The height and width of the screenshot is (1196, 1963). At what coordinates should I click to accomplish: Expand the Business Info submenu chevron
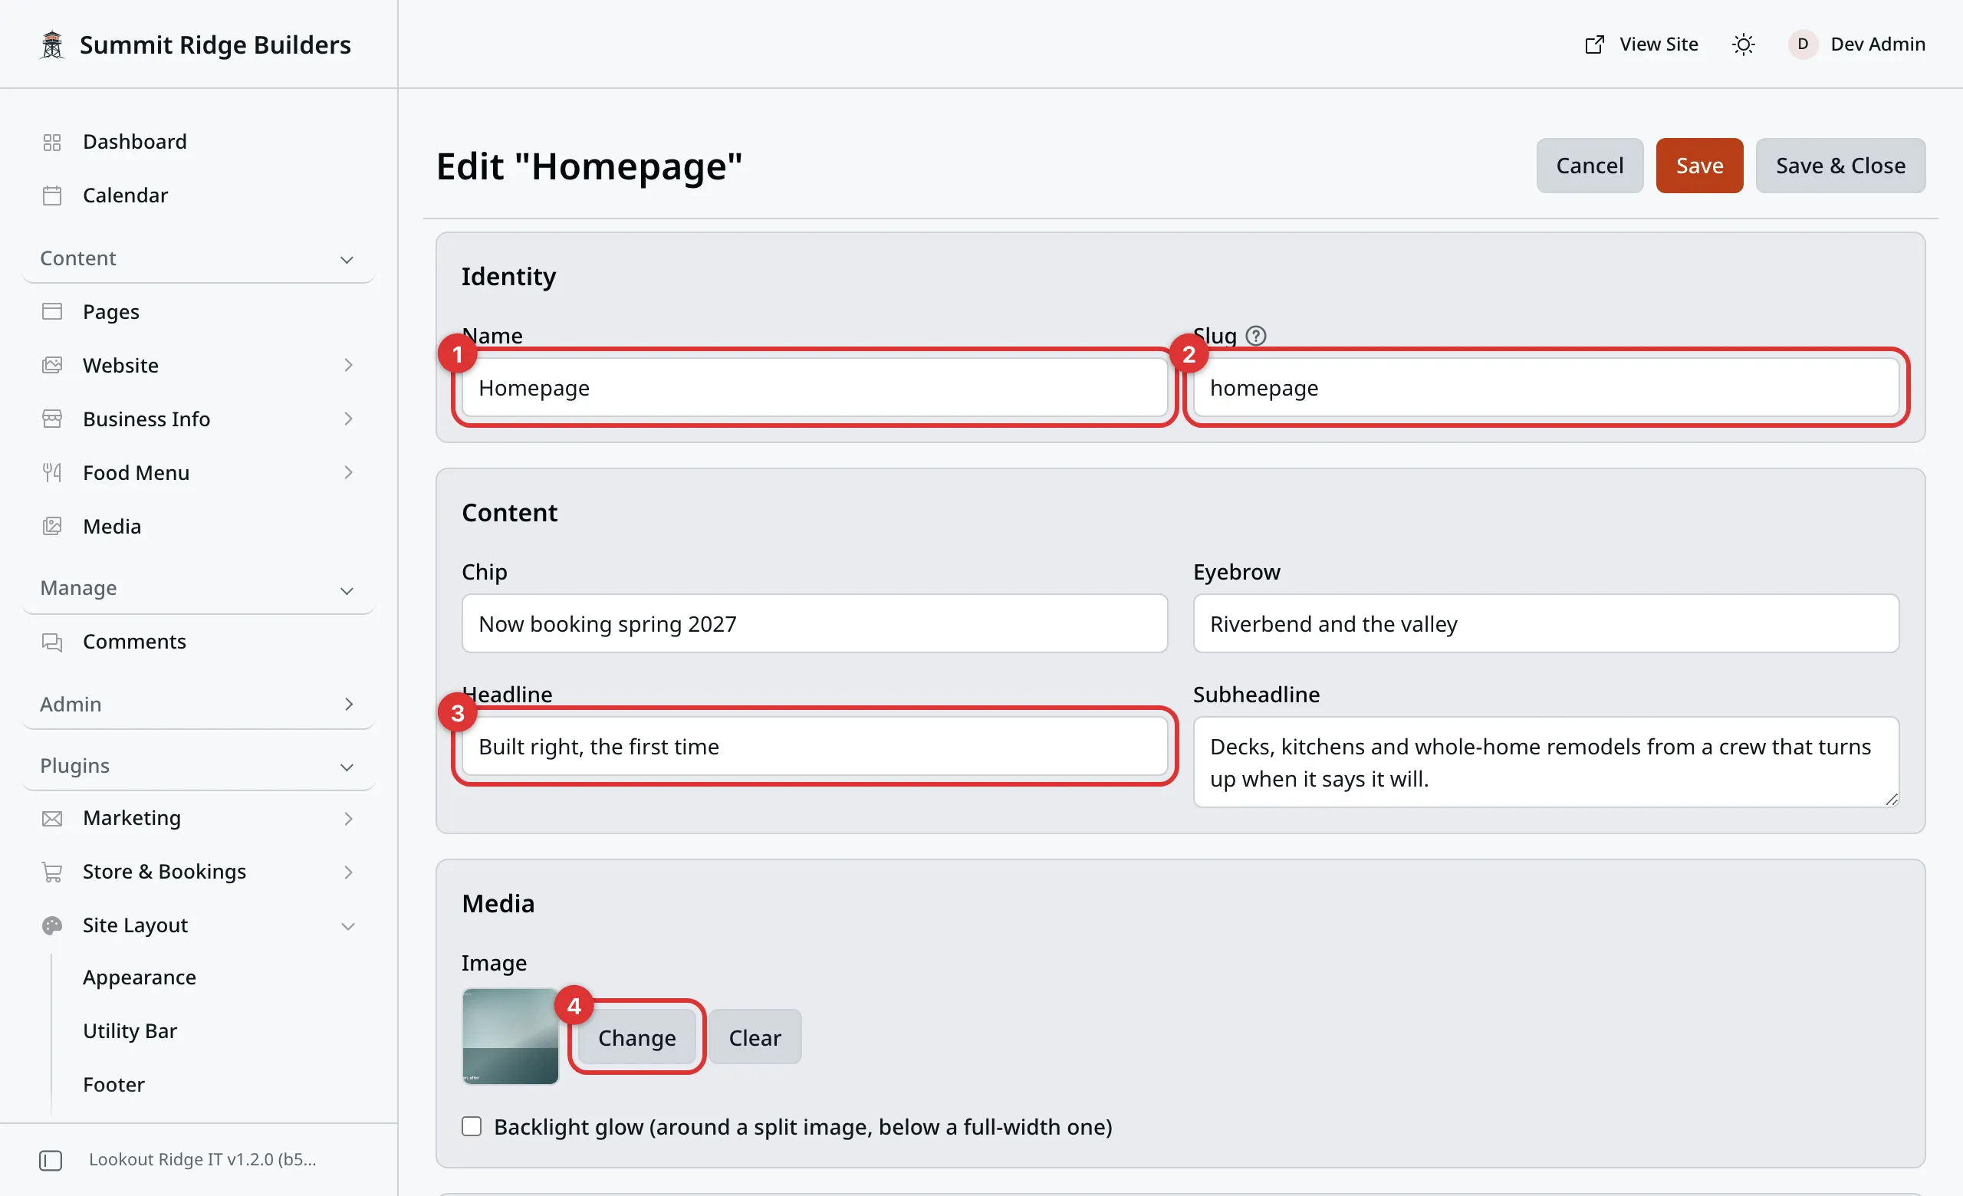(348, 419)
